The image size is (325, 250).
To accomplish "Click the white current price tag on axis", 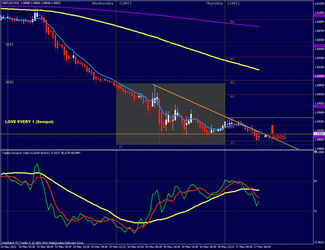I will pyautogui.click(x=319, y=134).
